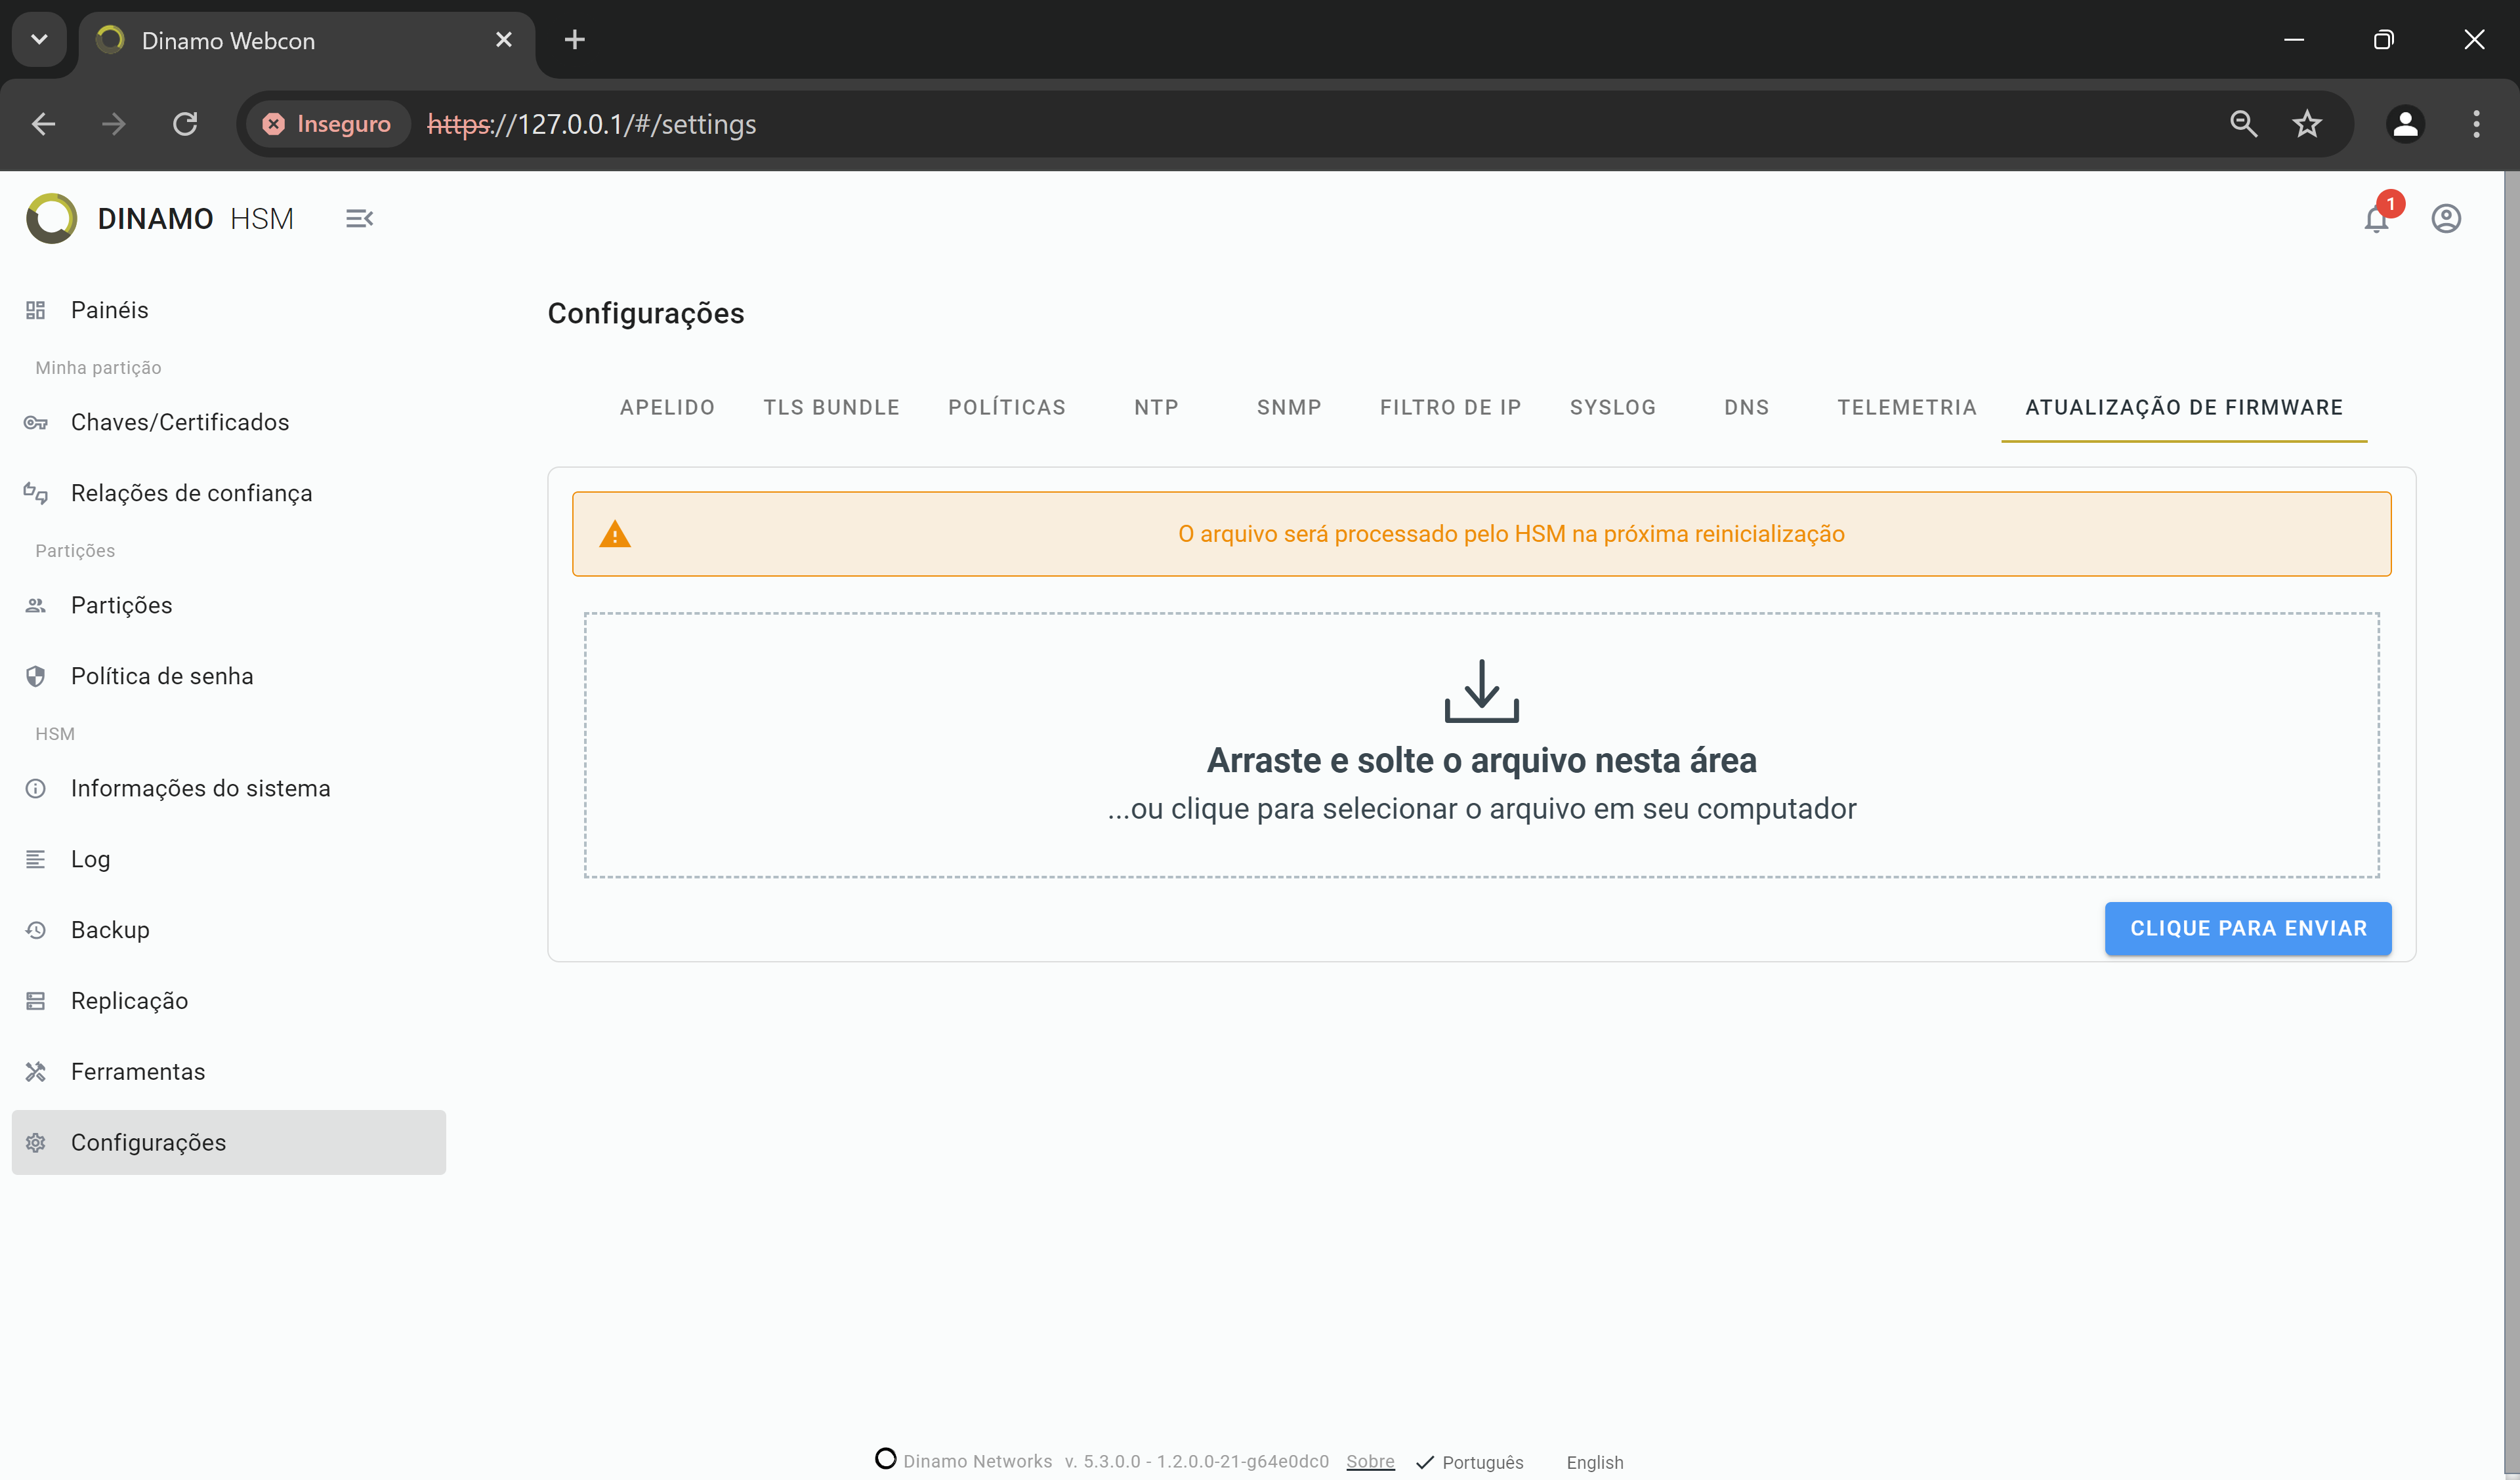Click the orange warning triangle icon
Screen dimensions: 2520x1480
[x=615, y=534]
